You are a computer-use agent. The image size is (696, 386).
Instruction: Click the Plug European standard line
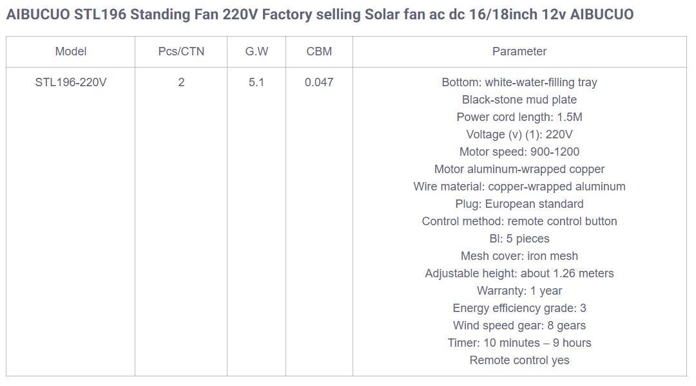pos(519,204)
